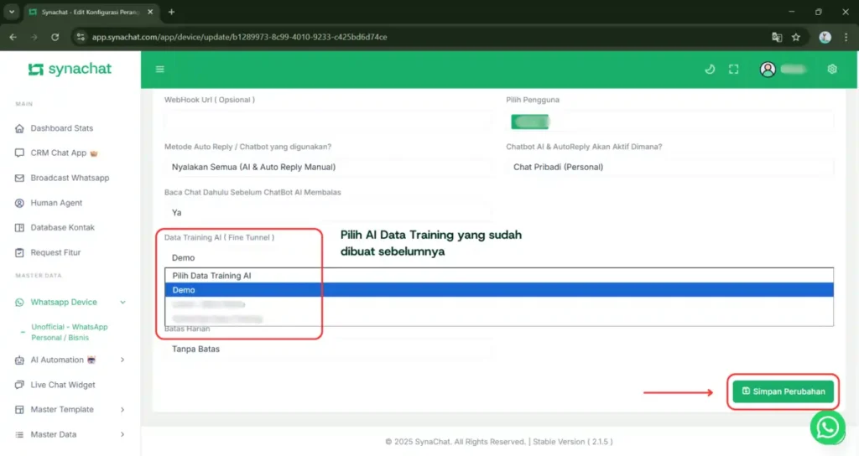
Task: View site information icon in address bar
Action: point(81,37)
